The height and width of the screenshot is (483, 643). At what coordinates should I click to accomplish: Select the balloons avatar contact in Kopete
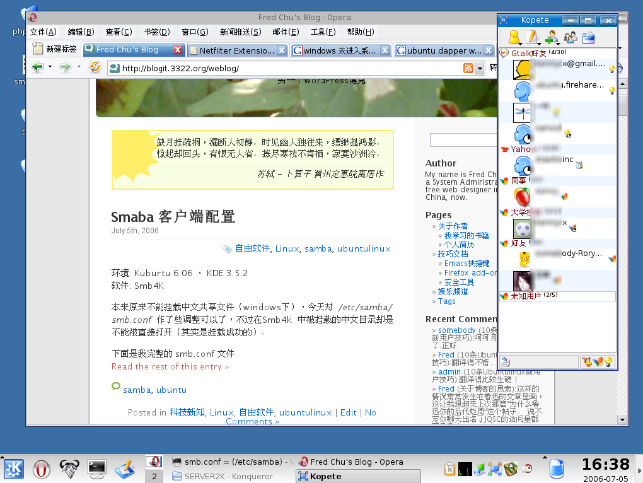point(558,196)
